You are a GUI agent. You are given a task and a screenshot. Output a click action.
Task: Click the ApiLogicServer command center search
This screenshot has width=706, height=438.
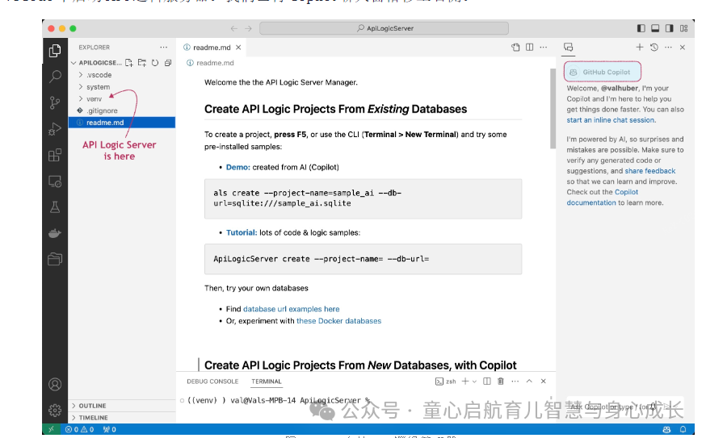click(384, 28)
